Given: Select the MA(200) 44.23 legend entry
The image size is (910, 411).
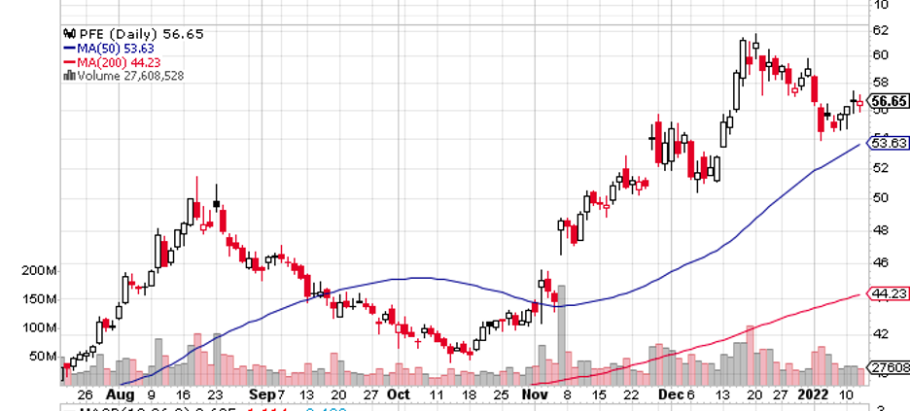Looking at the screenshot, I should tap(112, 62).
